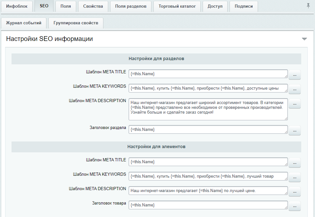Focus the Заголовок раздела field
The image size is (315, 217).
click(208, 129)
